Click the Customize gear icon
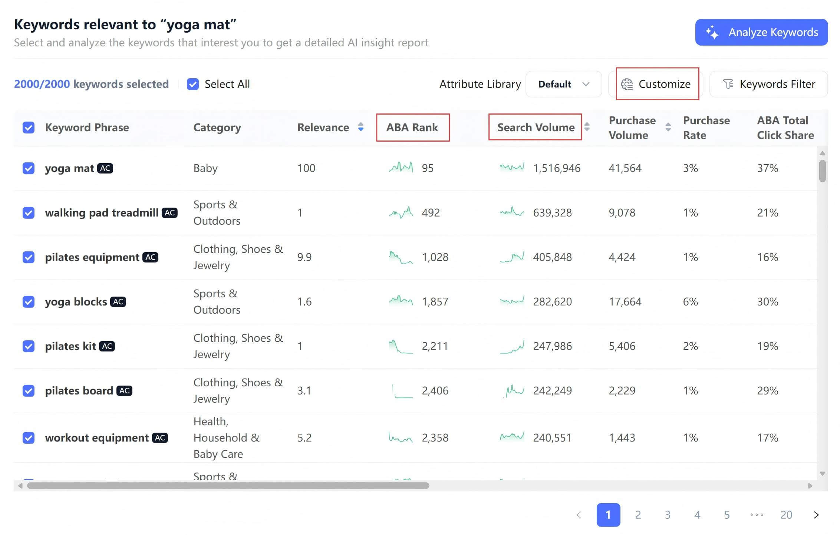Viewport: 840px width, 535px height. [x=626, y=84]
